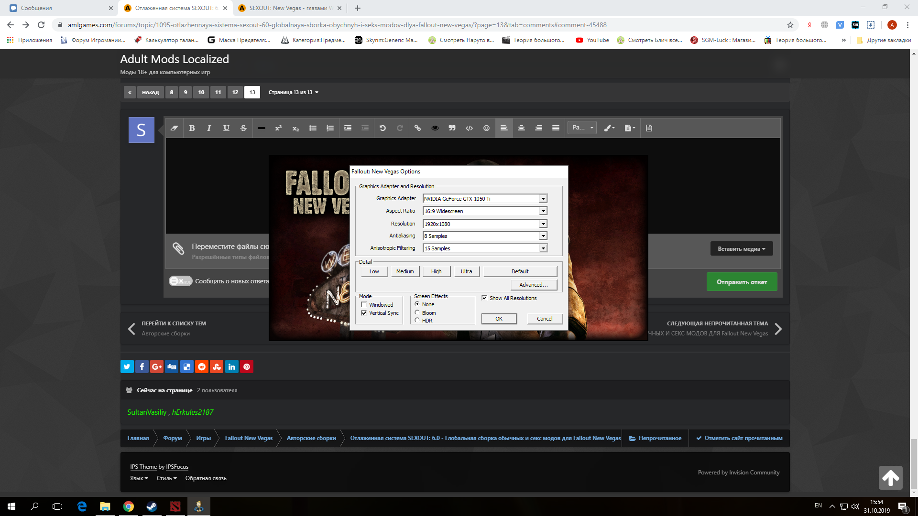Viewport: 918px width, 516px height.
Task: Click the strikethrough formatting icon
Action: 243,128
